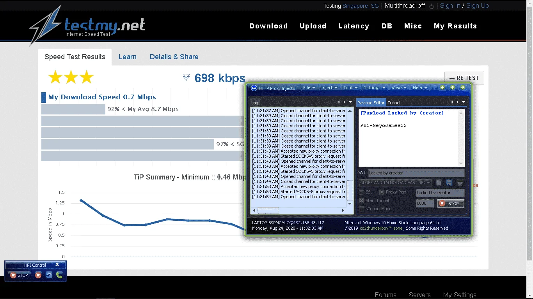Image resolution: width=533 pixels, height=299 pixels.
Task: Open My Results nav menu
Action: click(x=455, y=26)
